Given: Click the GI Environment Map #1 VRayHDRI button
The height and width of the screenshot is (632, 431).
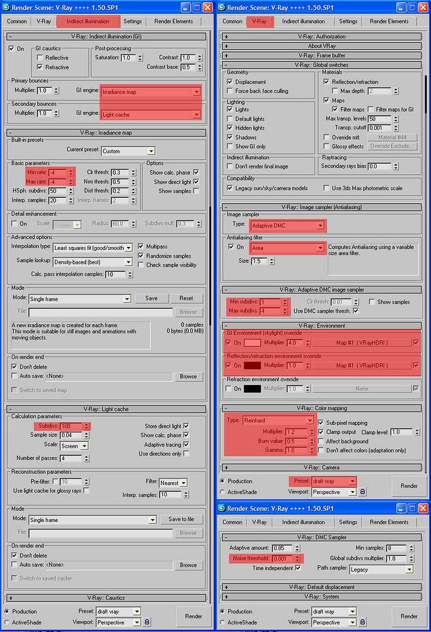Looking at the screenshot, I should click(x=362, y=342).
